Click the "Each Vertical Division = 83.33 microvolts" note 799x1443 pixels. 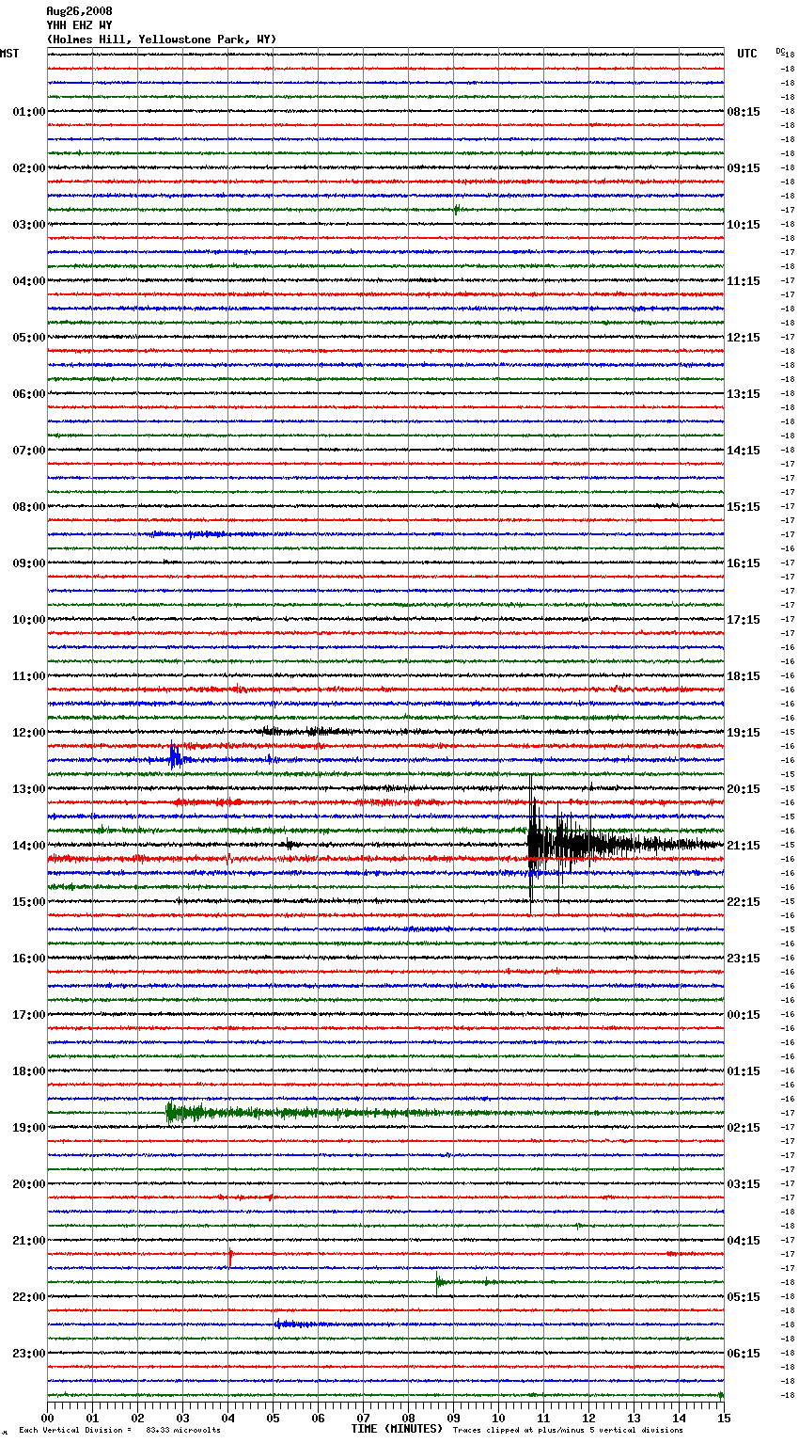click(x=119, y=1430)
